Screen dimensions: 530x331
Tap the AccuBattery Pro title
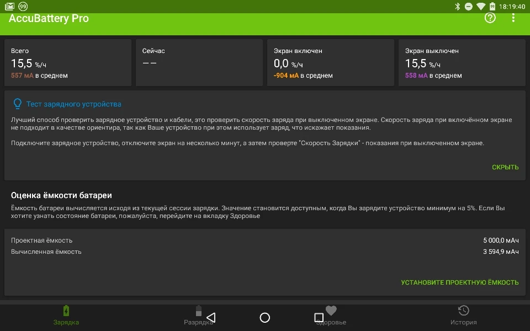(x=49, y=18)
